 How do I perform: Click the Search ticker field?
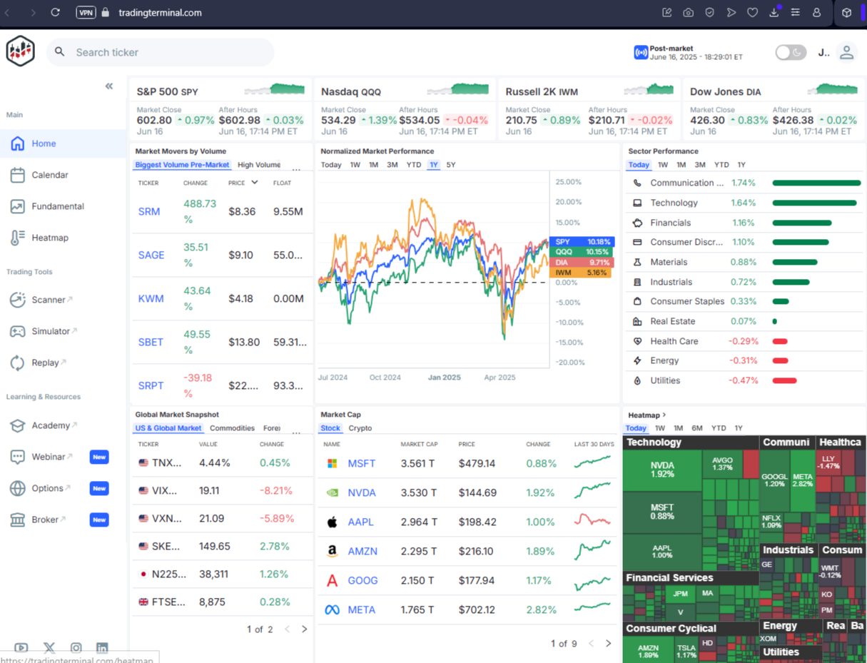(x=161, y=52)
